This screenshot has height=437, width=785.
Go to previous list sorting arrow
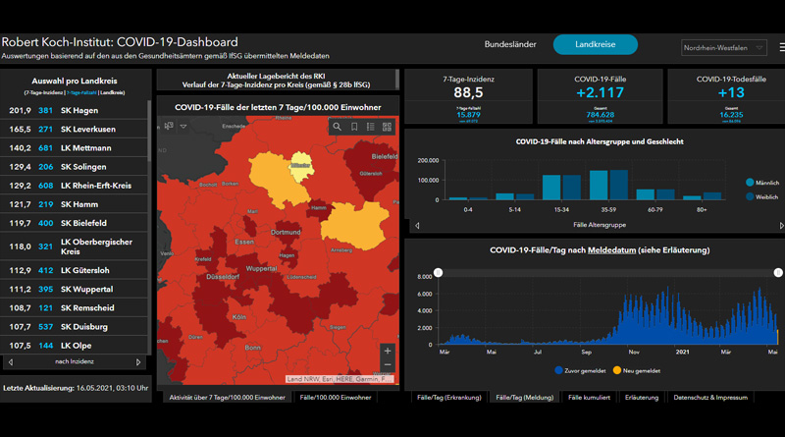[x=11, y=361]
